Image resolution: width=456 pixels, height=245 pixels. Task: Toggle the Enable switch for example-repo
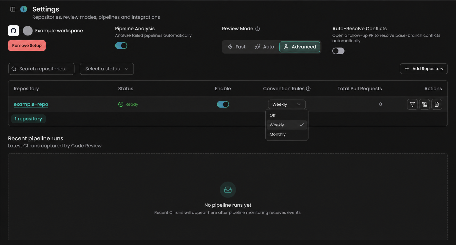pyautogui.click(x=223, y=104)
